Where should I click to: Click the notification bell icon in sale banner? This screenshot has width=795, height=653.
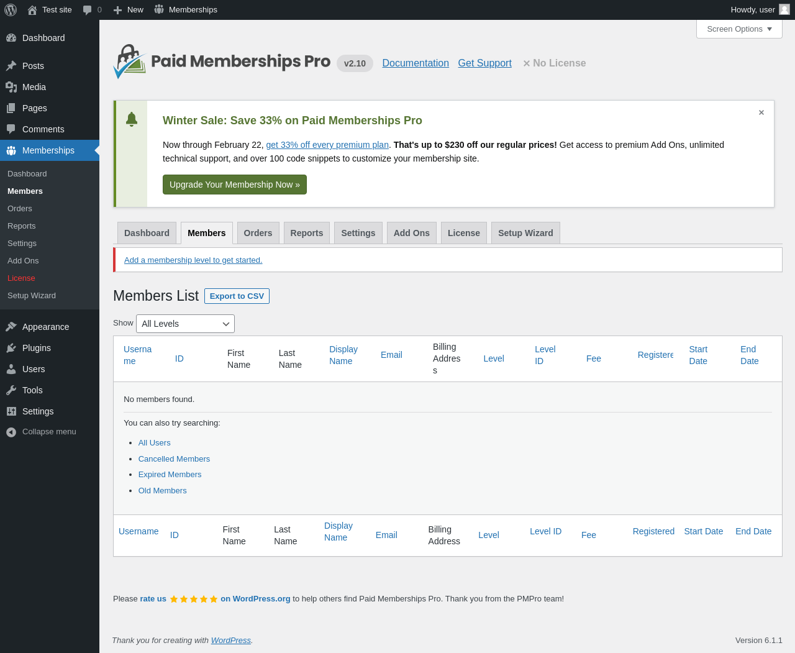click(x=132, y=119)
